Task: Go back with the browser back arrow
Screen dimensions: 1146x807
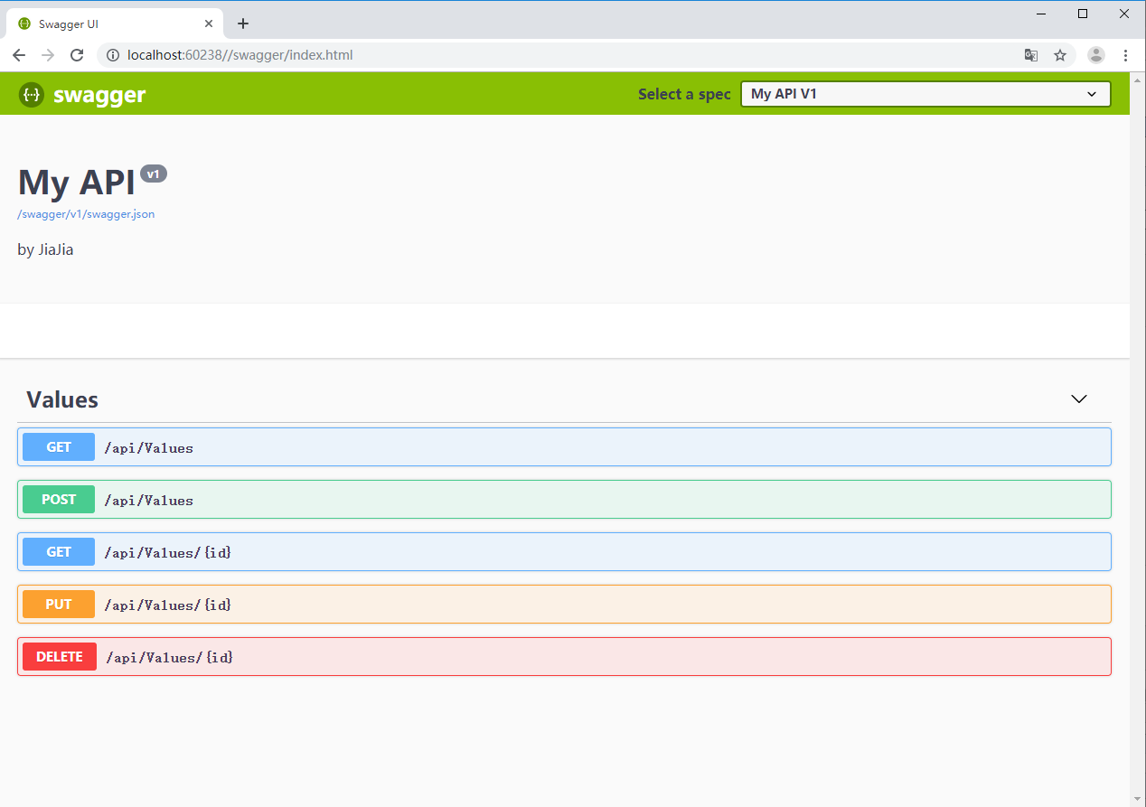Action: click(x=19, y=55)
